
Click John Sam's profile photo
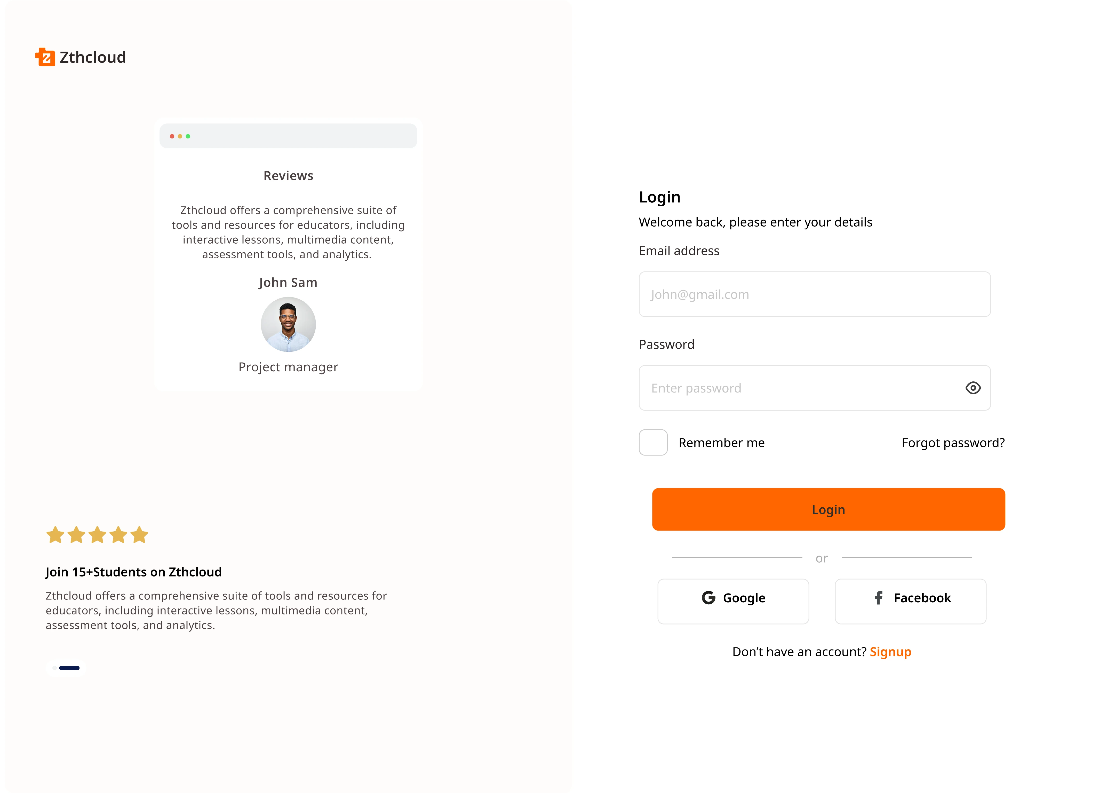(x=288, y=325)
